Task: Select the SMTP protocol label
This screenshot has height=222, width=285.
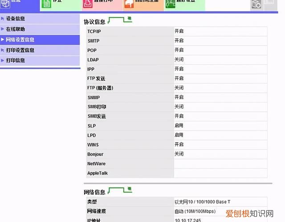Action: [x=94, y=41]
